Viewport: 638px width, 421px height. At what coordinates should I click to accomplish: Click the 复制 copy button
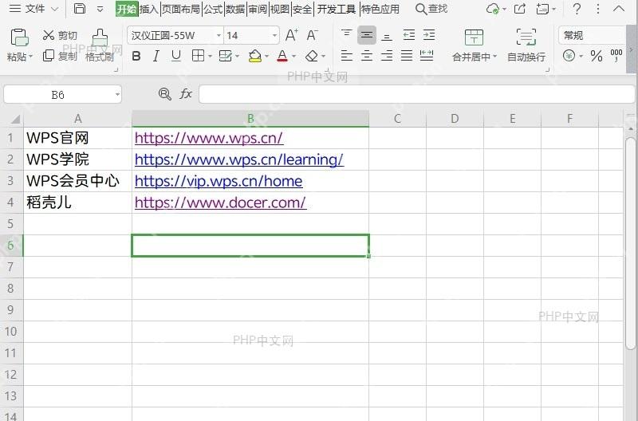[x=60, y=56]
